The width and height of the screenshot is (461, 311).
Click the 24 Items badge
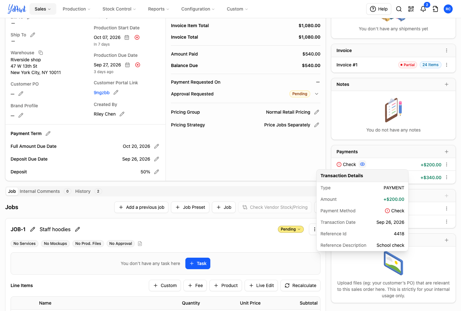click(430, 65)
